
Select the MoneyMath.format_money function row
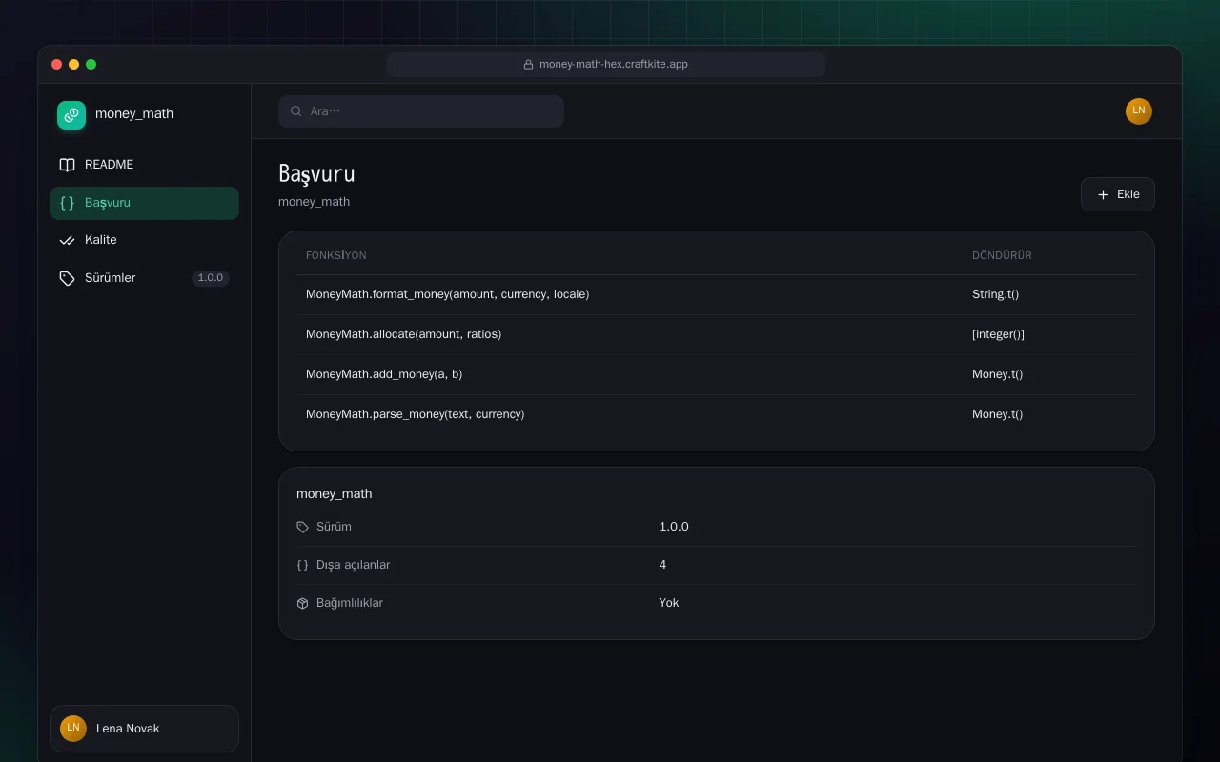tap(717, 294)
